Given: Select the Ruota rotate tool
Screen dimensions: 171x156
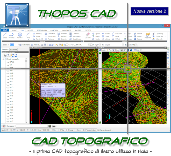Looking at the screenshot, I should [96, 39].
